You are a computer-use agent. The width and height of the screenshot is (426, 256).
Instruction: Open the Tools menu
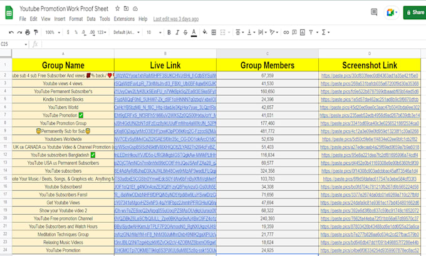pos(105,19)
